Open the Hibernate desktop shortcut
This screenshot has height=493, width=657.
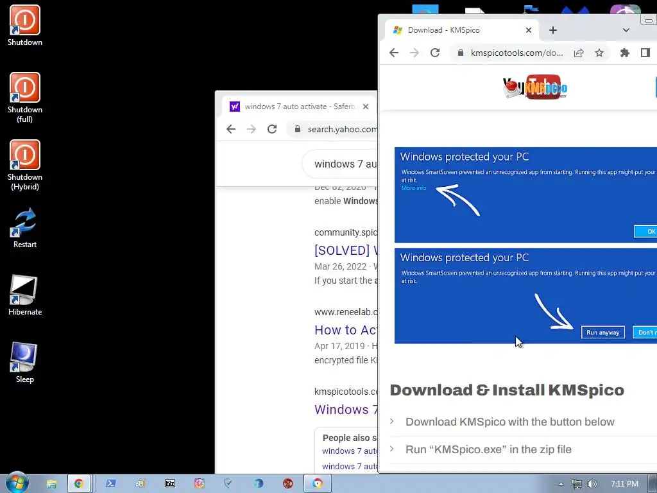[x=25, y=295]
